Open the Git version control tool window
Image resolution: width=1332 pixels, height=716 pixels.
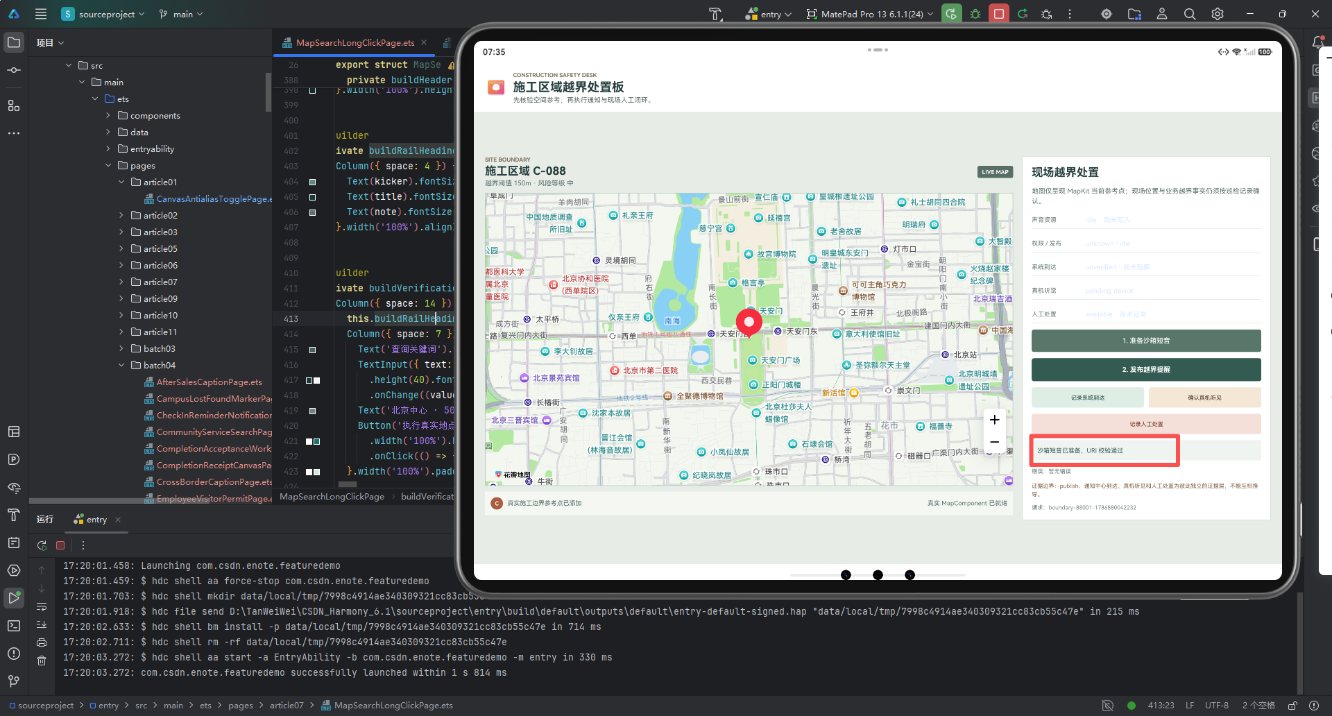pos(14,681)
